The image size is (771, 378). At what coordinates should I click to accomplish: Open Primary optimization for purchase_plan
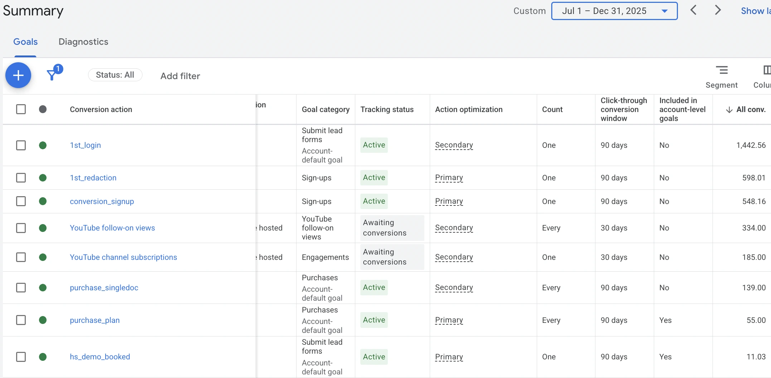449,320
